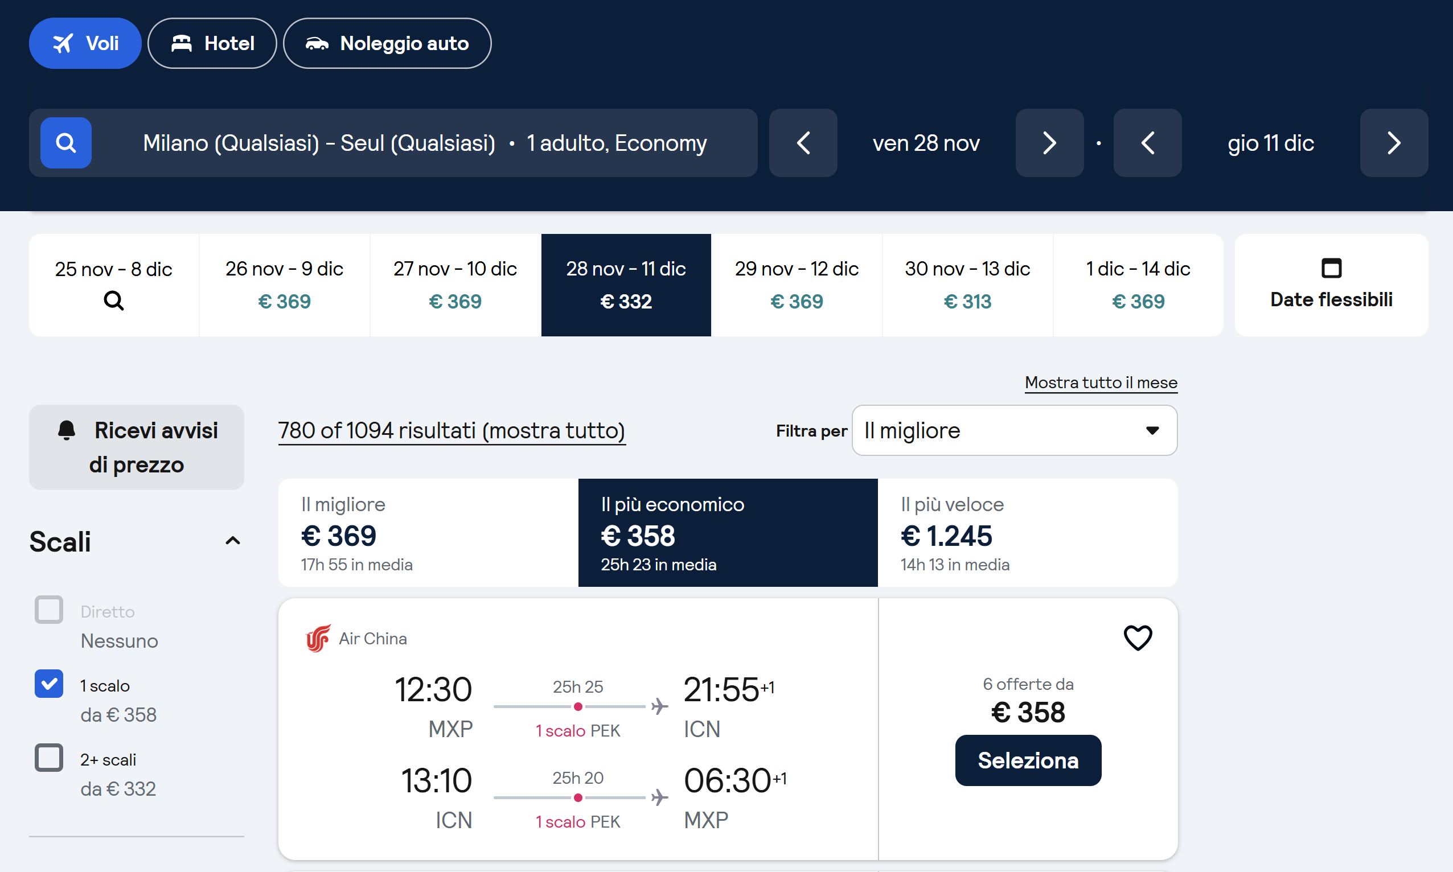
Task: Select the 30 nov - 13 dic date option
Action: (x=967, y=286)
